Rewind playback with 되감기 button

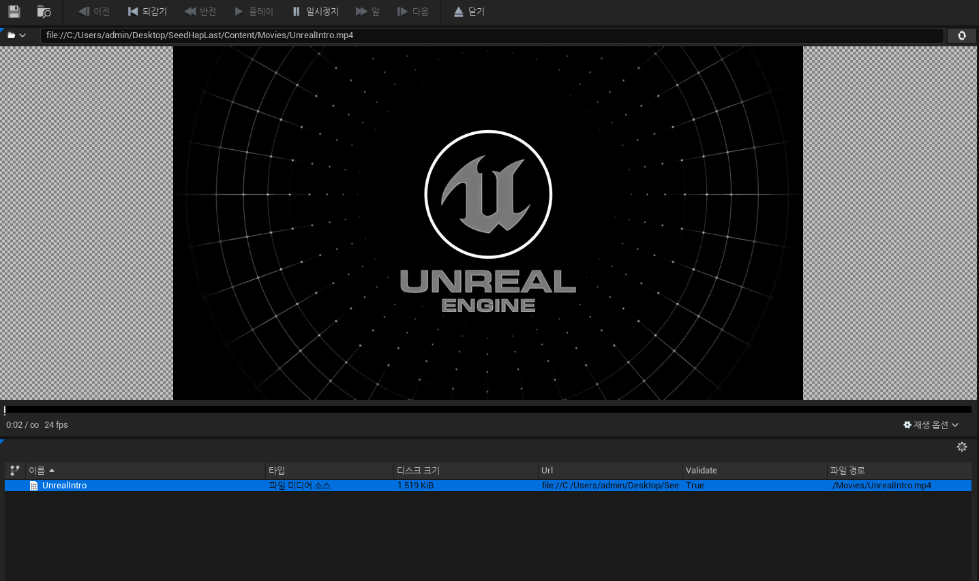[147, 12]
